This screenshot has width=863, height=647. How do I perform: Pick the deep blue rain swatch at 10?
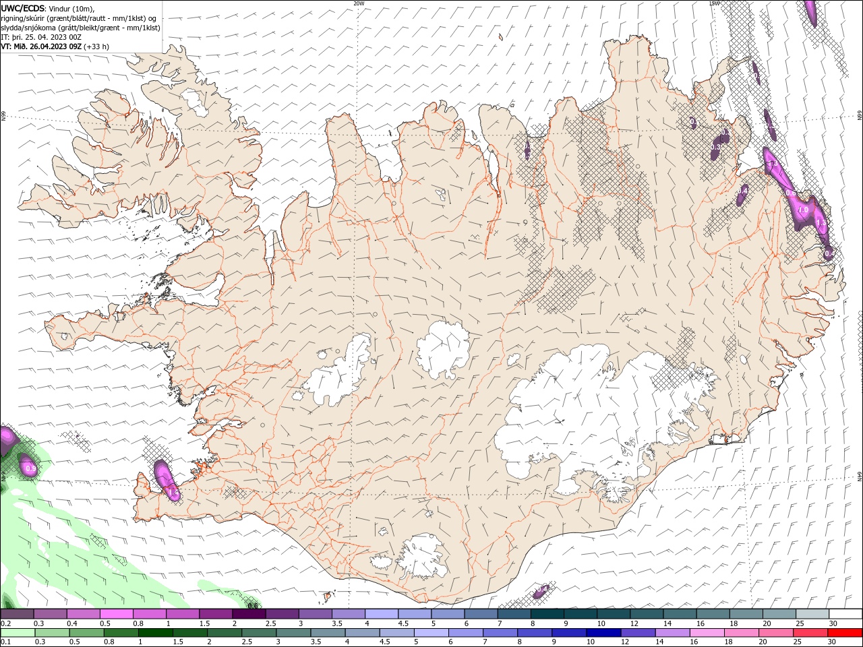click(603, 633)
